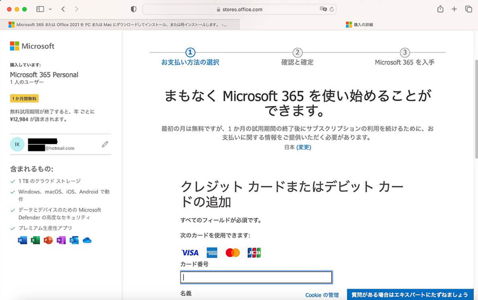
Task: Click Excel app icon
Action: tap(35, 240)
